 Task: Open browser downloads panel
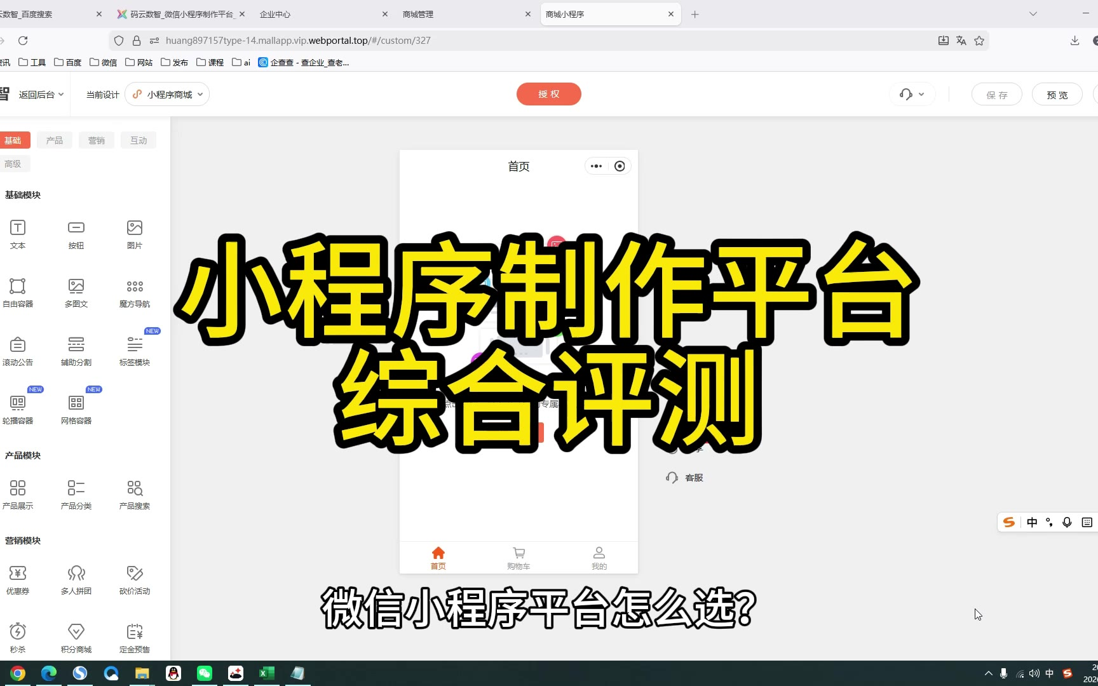pos(1074,41)
